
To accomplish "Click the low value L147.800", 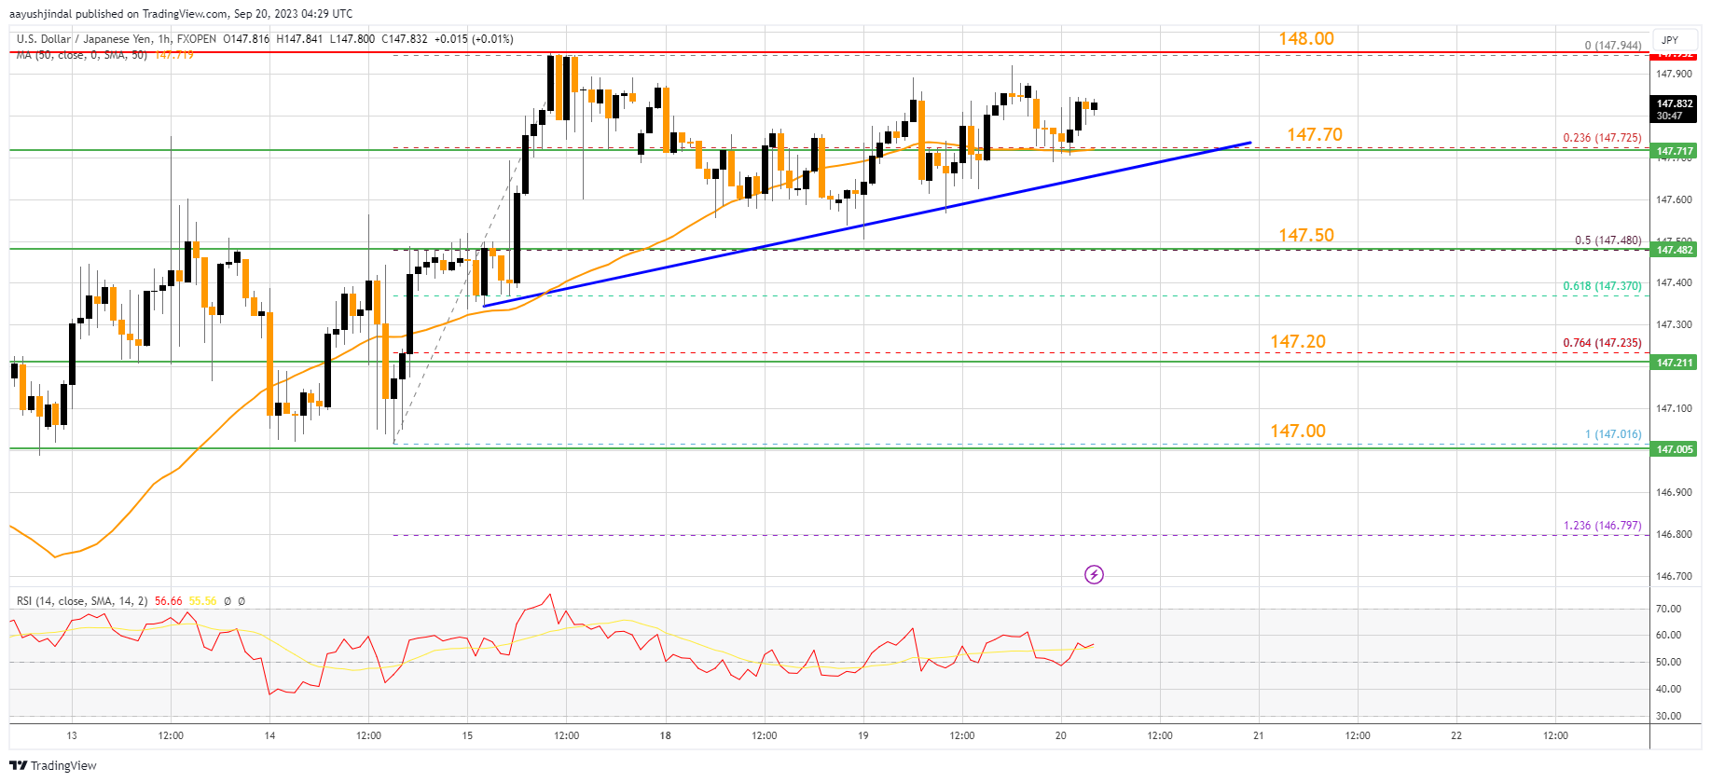I will tap(352, 39).
